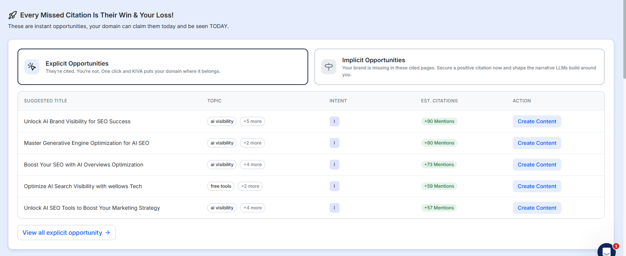Expand the +5 more topics chip
Viewport: 626px width, 256px height.
(x=252, y=121)
